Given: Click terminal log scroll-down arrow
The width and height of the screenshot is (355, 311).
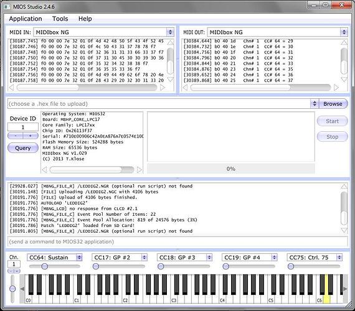Looking at the screenshot, I should [x=344, y=231].
